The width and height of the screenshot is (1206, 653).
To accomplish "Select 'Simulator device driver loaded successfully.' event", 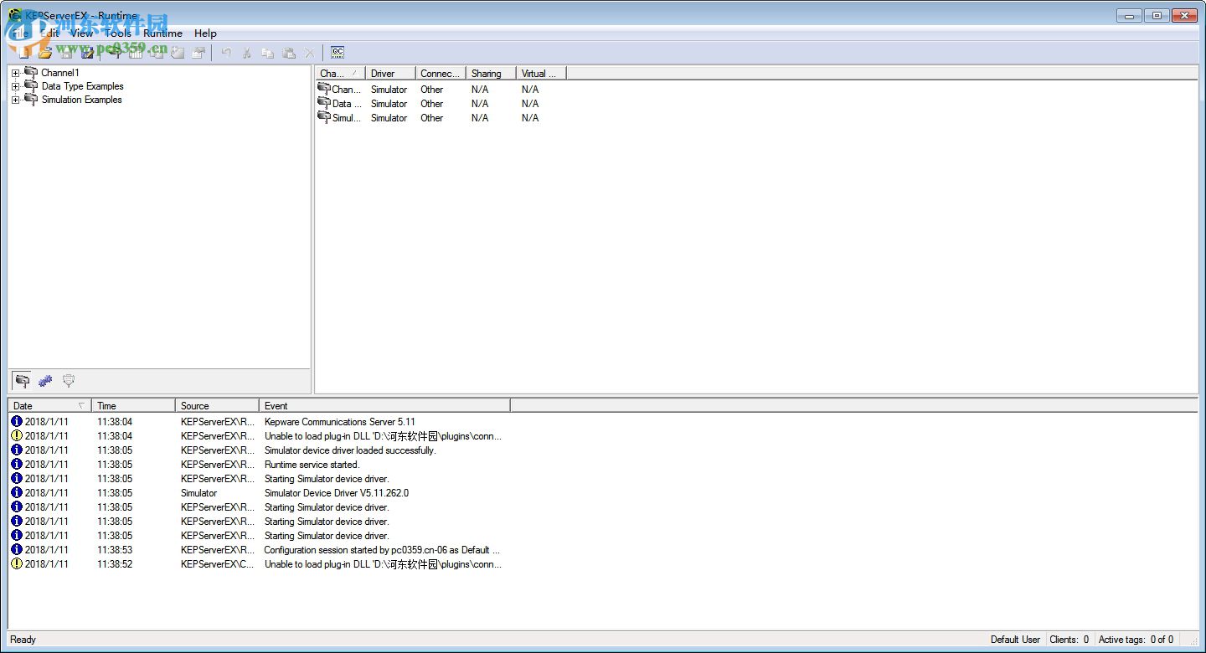I will click(x=350, y=450).
